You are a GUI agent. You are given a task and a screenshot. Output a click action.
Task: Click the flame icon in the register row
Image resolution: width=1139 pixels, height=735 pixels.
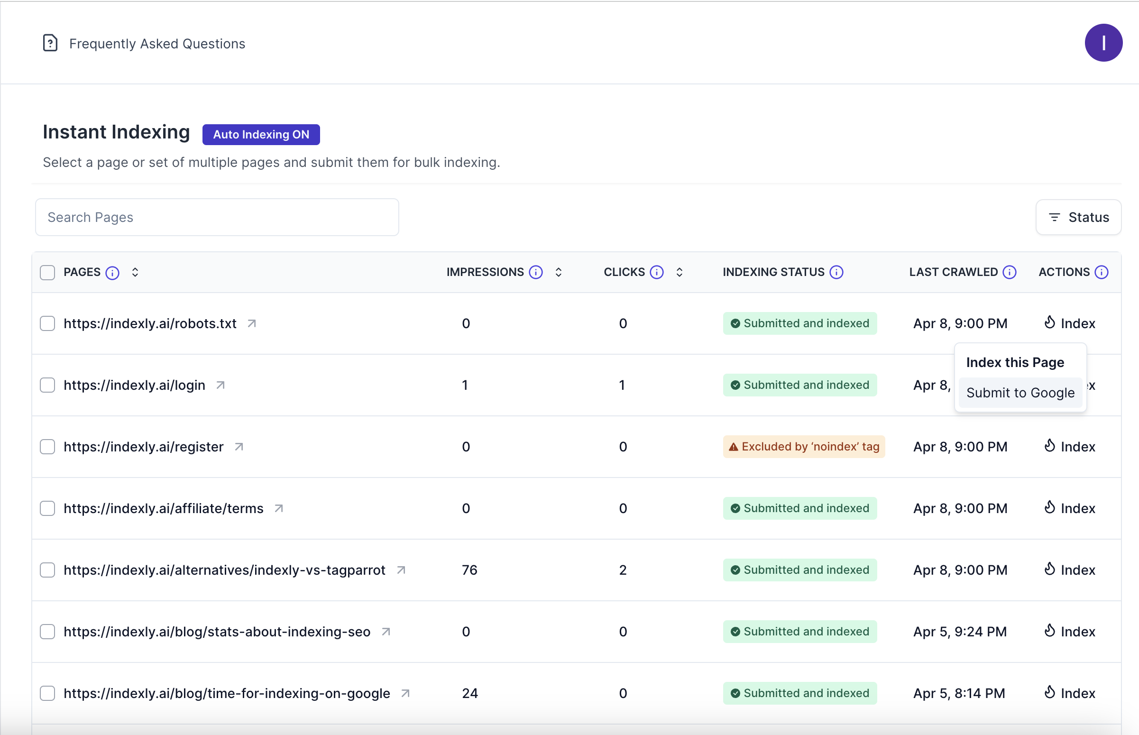pyautogui.click(x=1049, y=445)
